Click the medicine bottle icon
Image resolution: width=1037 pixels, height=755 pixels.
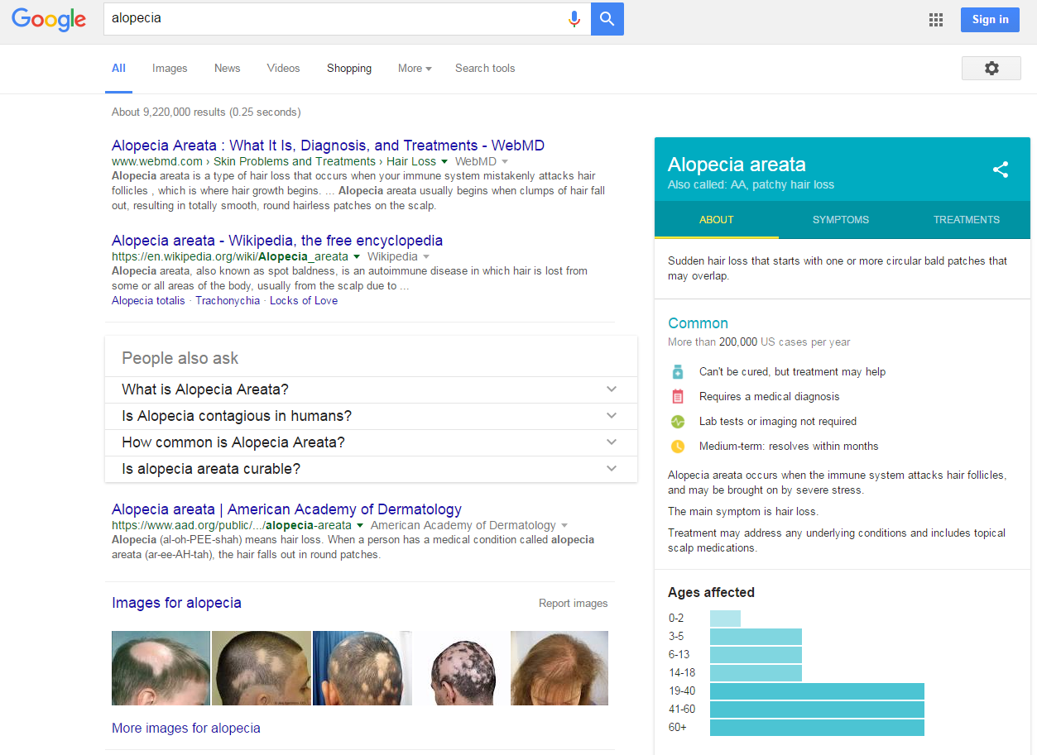tap(678, 371)
